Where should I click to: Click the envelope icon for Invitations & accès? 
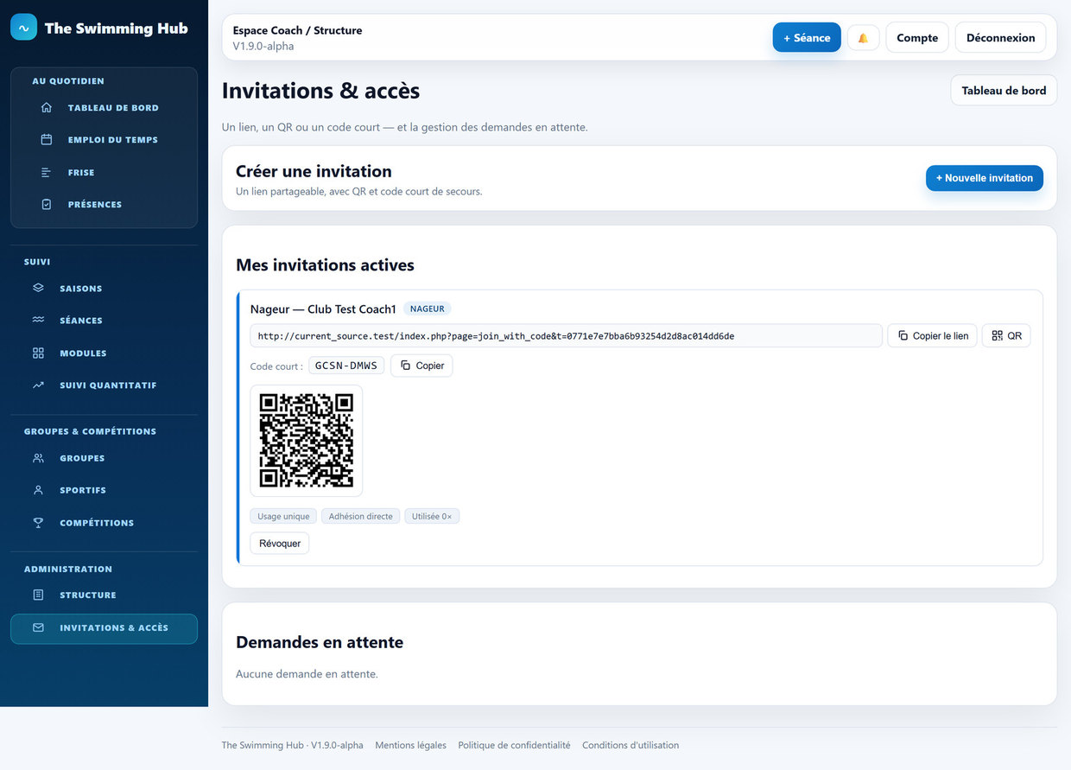38,628
